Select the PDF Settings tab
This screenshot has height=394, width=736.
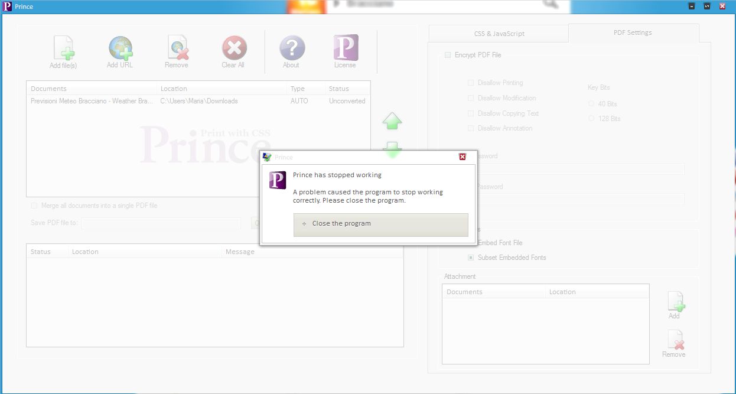point(633,33)
